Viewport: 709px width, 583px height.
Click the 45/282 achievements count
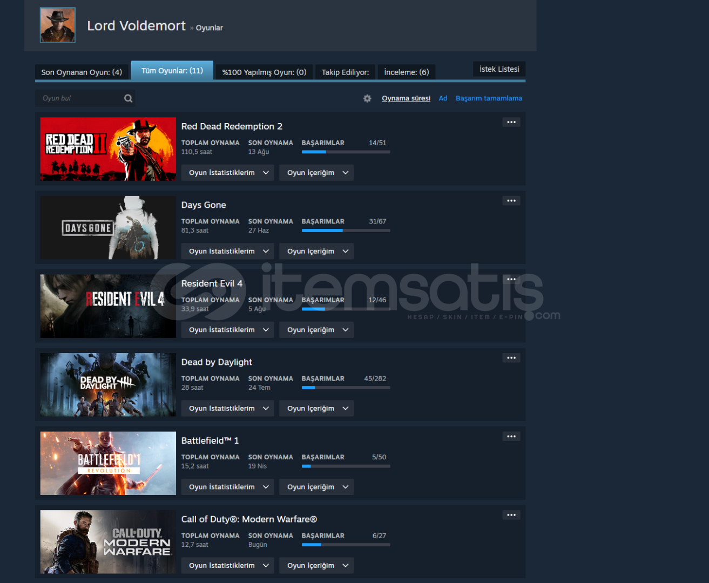click(375, 378)
